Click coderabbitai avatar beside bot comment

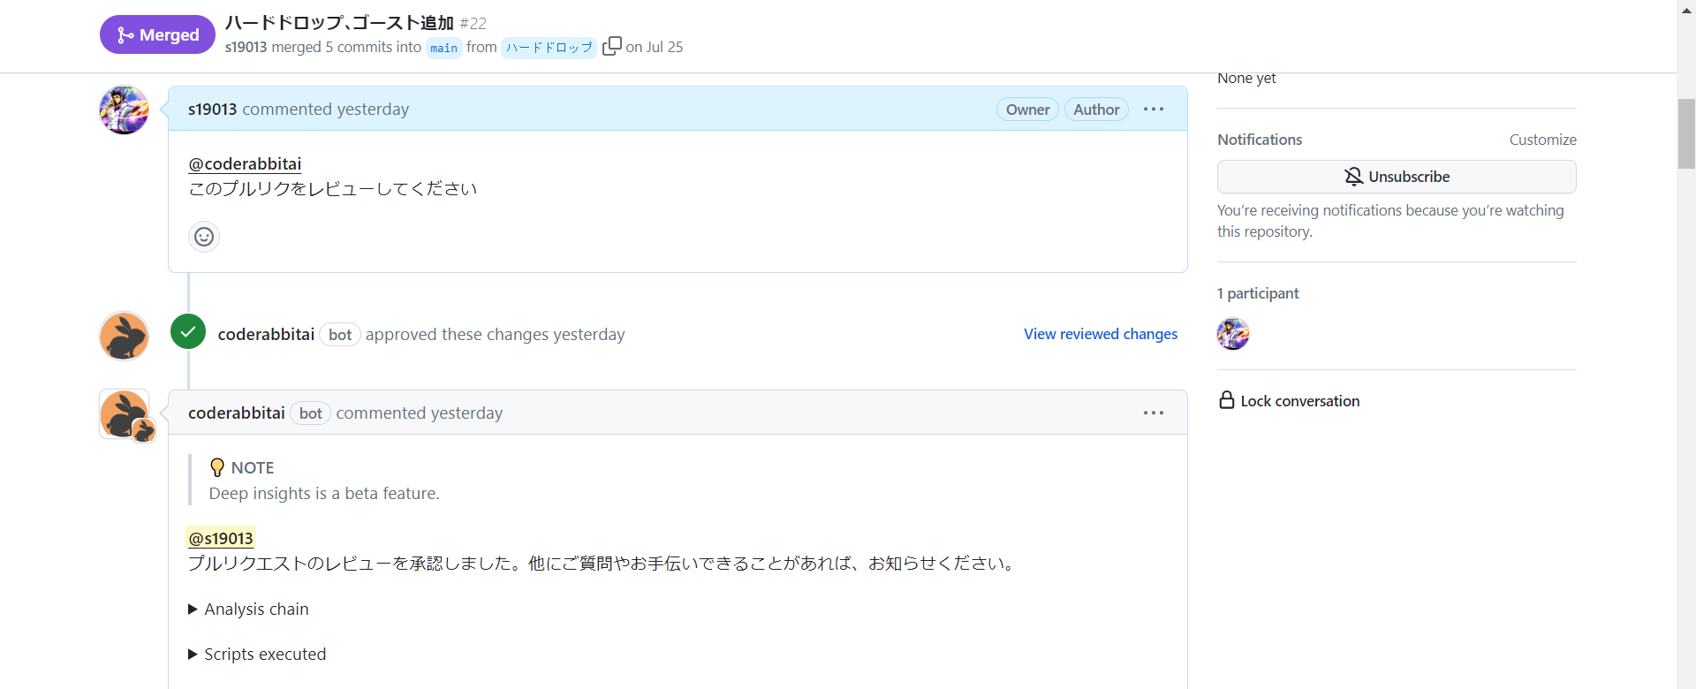pyautogui.click(x=124, y=413)
